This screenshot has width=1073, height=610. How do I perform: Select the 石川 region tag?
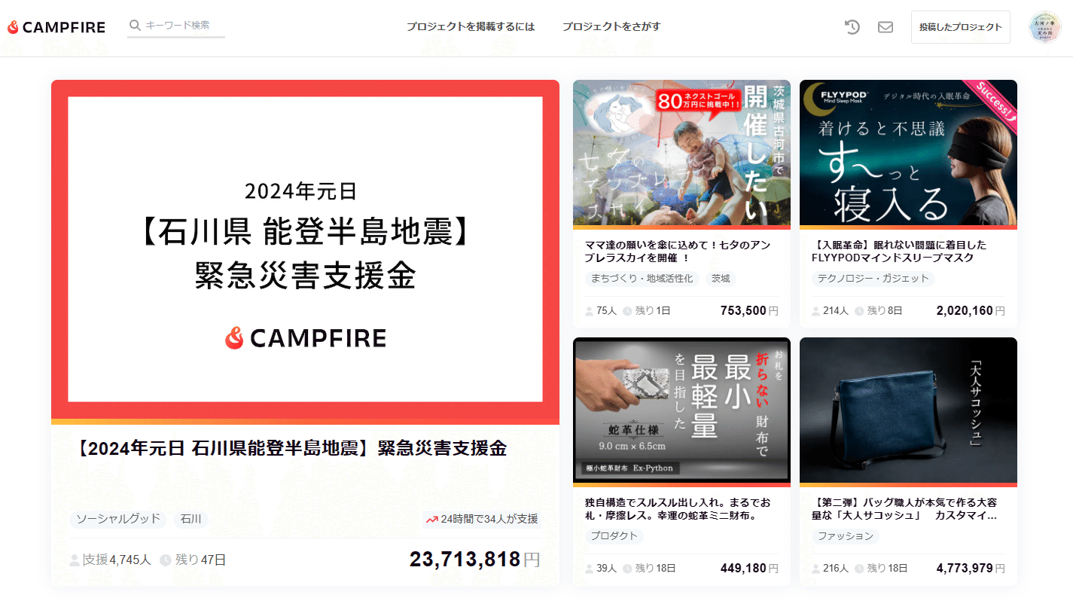(x=191, y=519)
